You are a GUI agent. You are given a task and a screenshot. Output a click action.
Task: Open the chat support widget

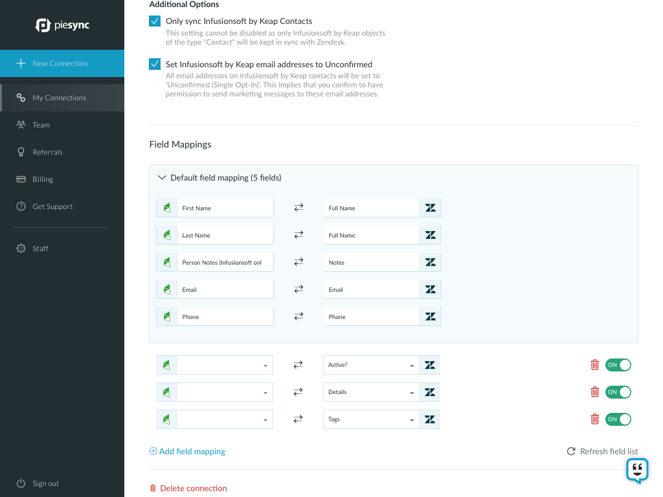[637, 470]
